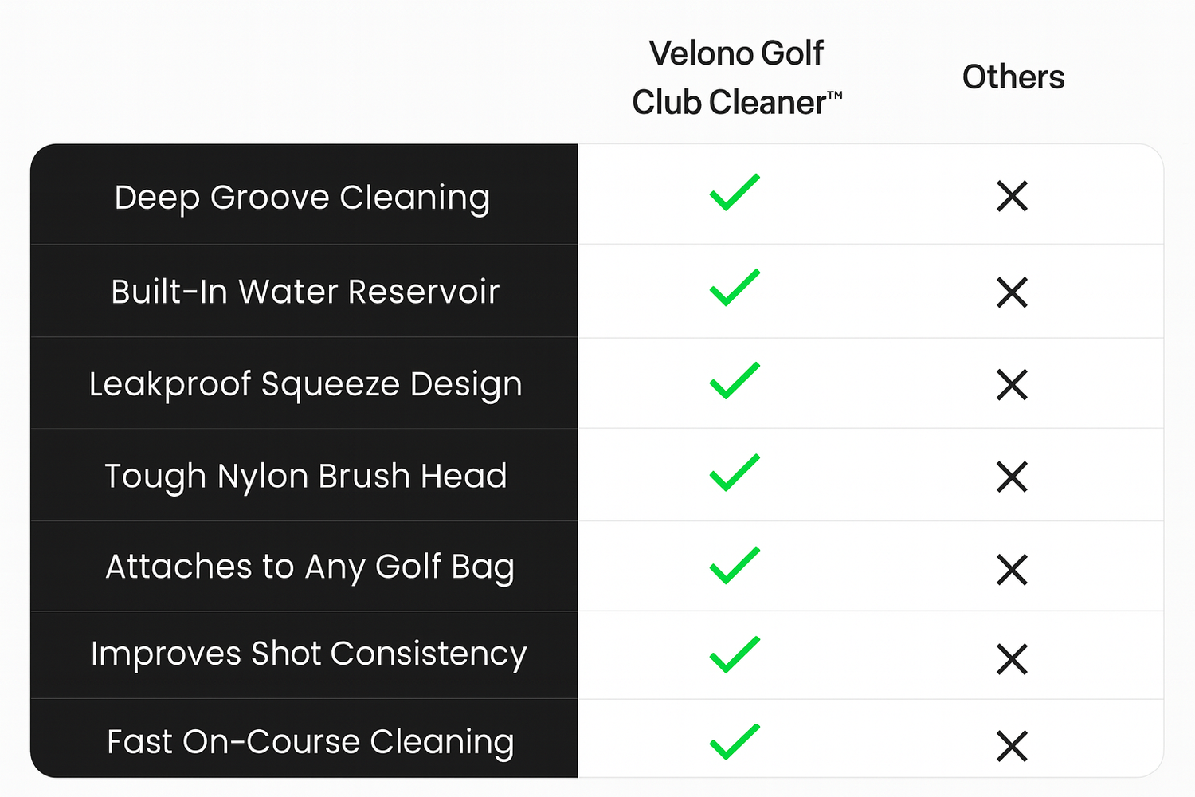
Task: Click the Deep Groove Cleaning feature label
Action: pyautogui.click(x=302, y=198)
